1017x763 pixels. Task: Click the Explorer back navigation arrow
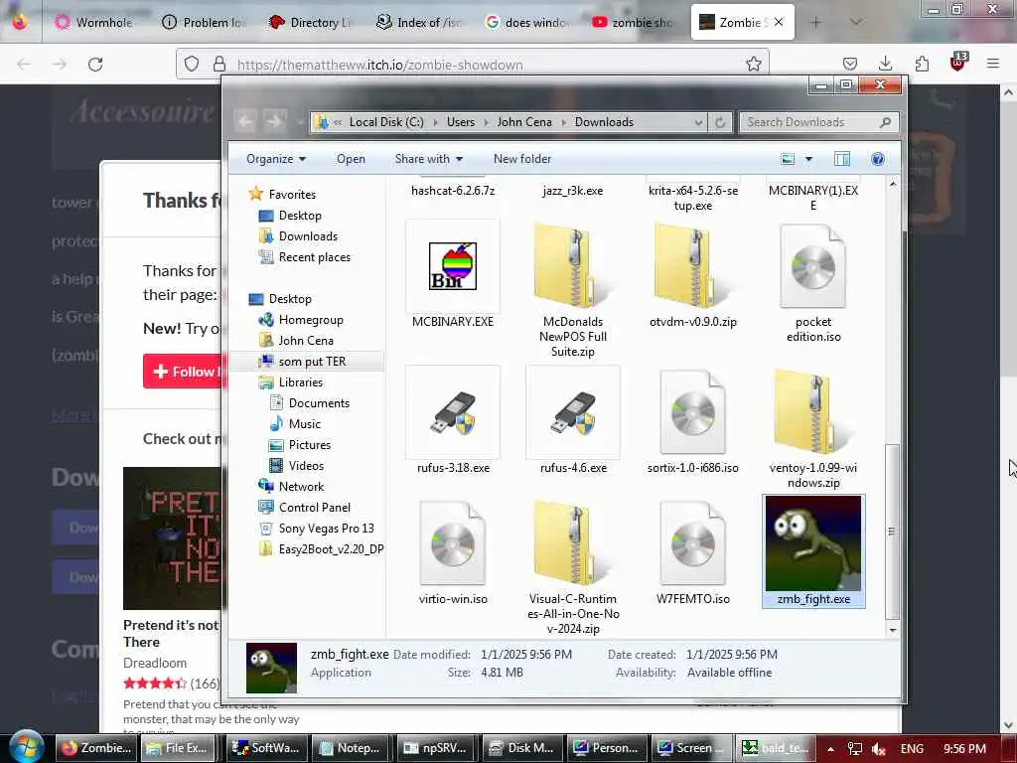245,120
